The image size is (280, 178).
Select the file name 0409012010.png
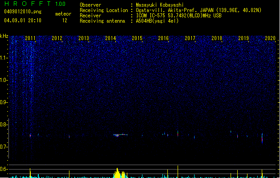click(x=23, y=12)
